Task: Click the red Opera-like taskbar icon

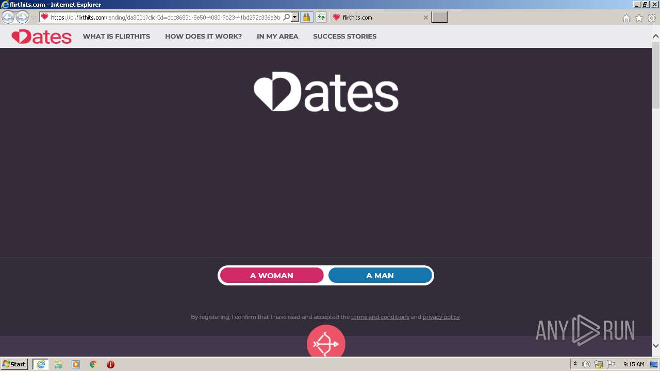Action: tap(110, 364)
